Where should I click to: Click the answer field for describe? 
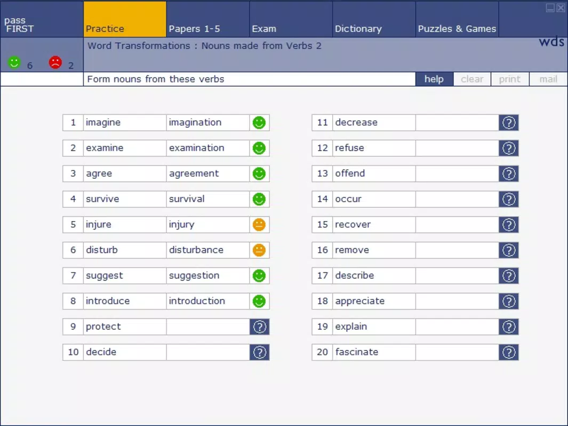(457, 275)
